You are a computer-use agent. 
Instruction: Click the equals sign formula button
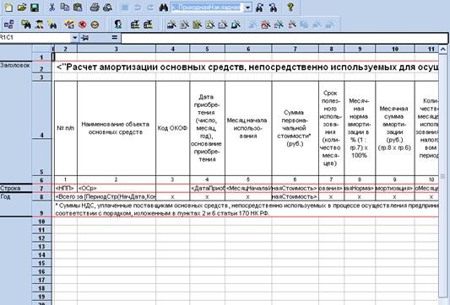click(115, 38)
